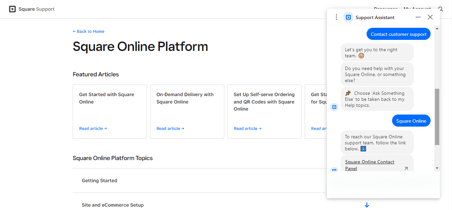Screen dimensions: 452x210
Task: Click the Support Assistant avatar icon
Action: [x=348, y=17]
